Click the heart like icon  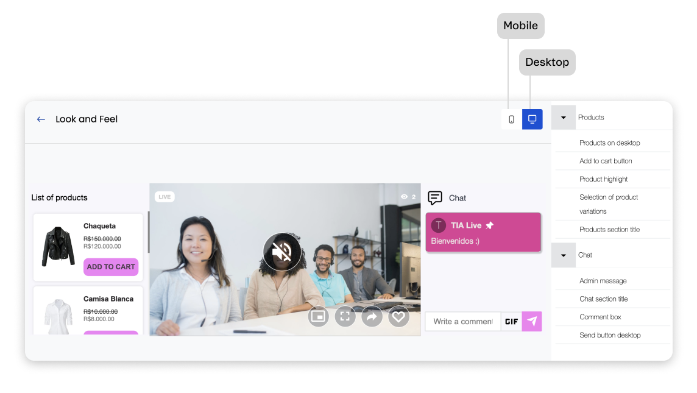pos(398,316)
